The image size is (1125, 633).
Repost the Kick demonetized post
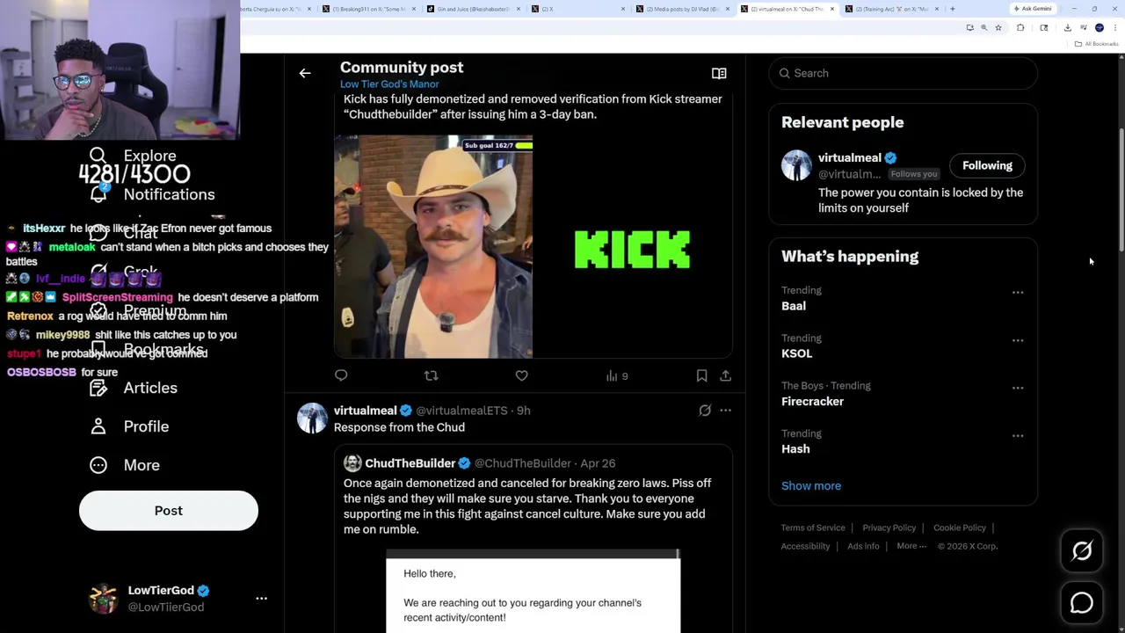pos(431,375)
